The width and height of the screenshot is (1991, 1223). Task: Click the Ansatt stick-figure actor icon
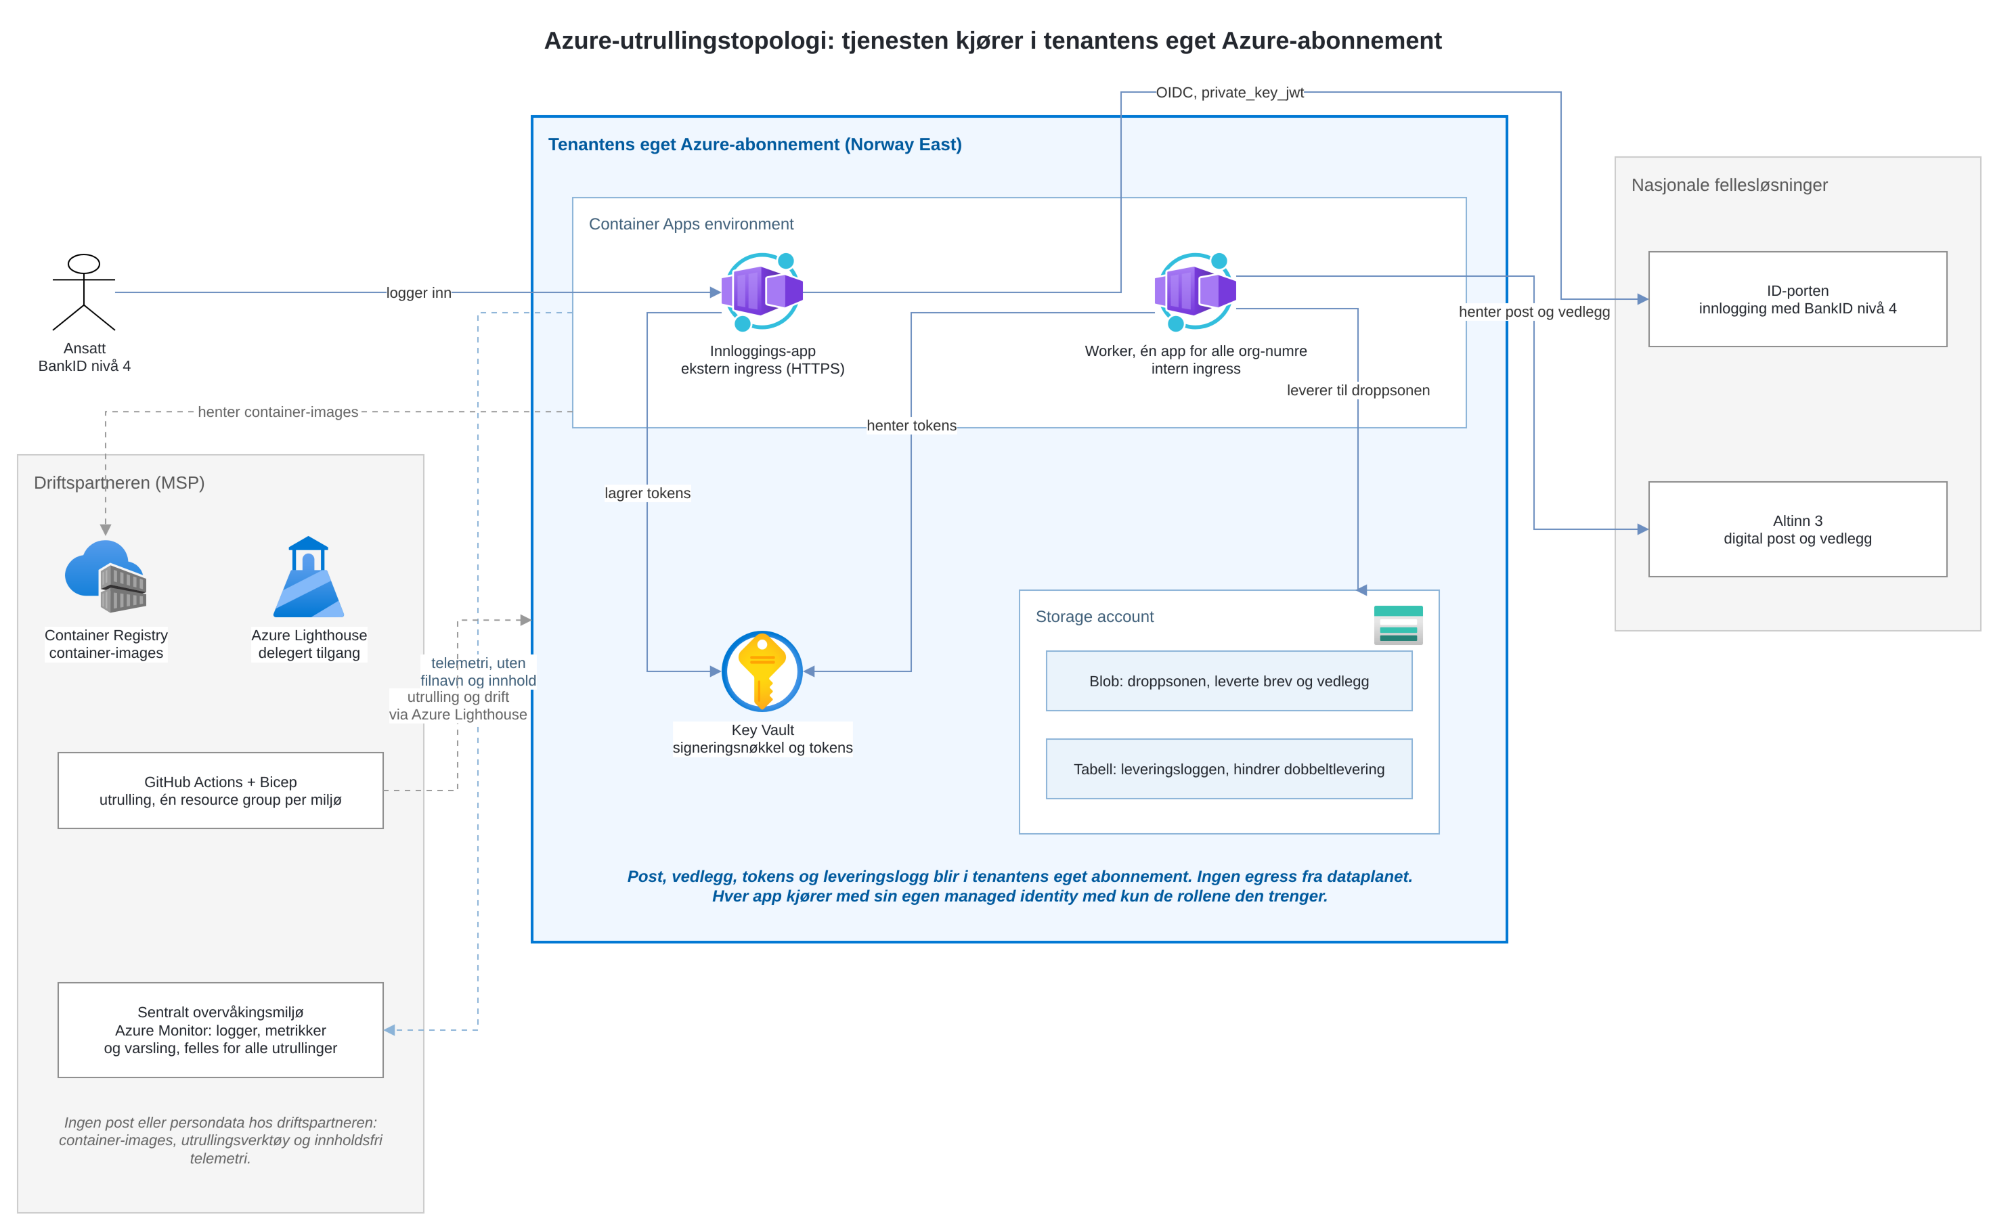point(84,292)
